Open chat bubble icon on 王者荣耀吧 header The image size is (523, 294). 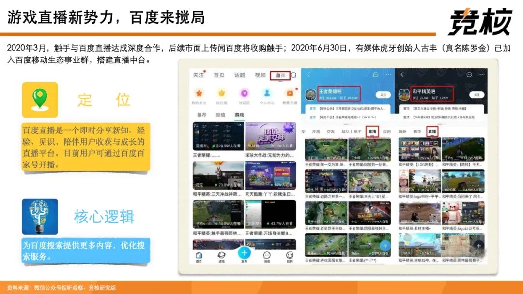[376, 74]
